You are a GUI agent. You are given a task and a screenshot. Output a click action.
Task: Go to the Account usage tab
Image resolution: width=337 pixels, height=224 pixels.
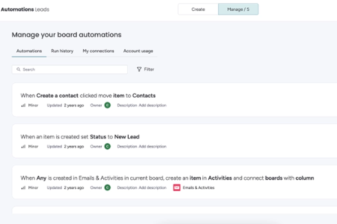(138, 51)
